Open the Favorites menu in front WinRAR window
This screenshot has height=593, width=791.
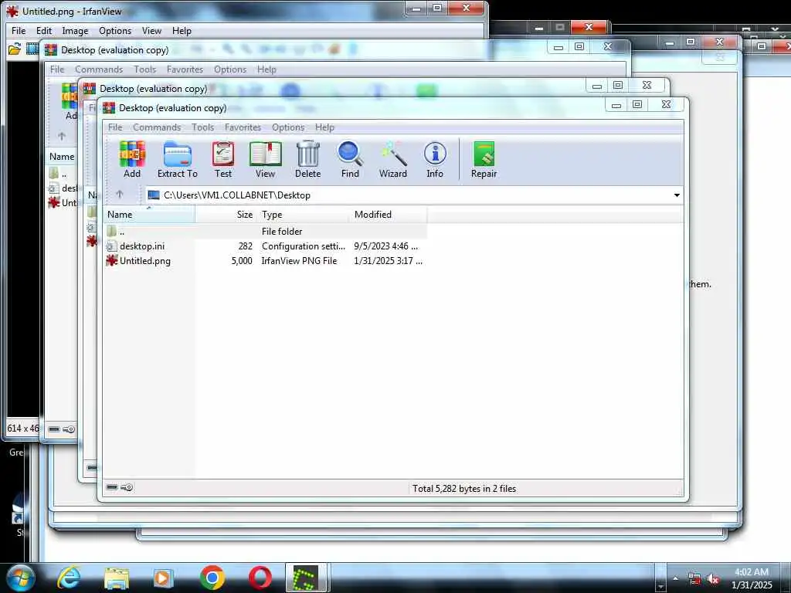tap(243, 127)
